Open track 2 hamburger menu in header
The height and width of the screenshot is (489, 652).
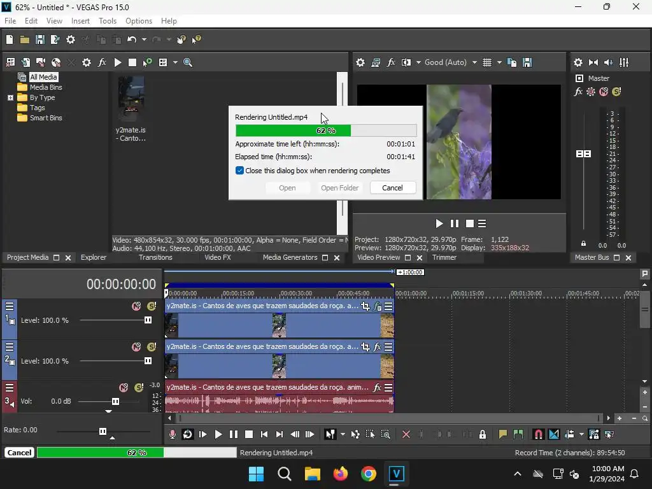tap(10, 347)
